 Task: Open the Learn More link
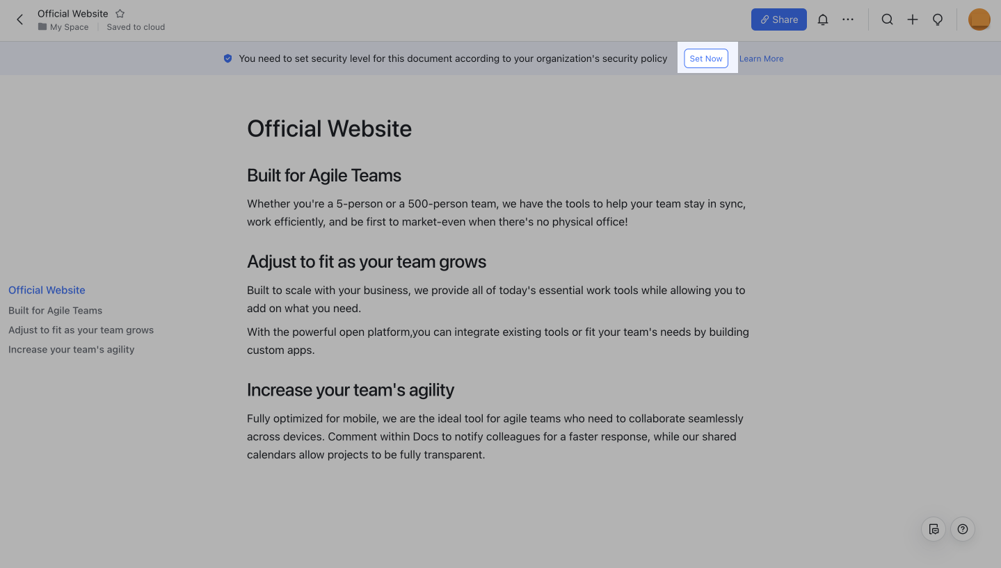tap(761, 58)
